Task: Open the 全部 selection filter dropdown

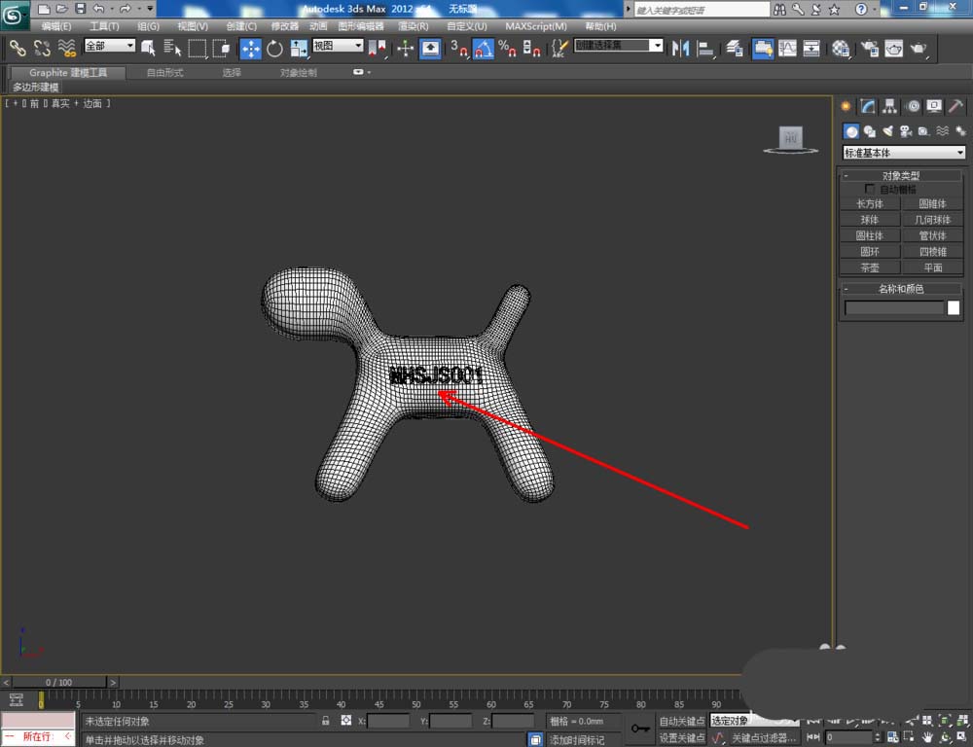Action: (x=109, y=46)
